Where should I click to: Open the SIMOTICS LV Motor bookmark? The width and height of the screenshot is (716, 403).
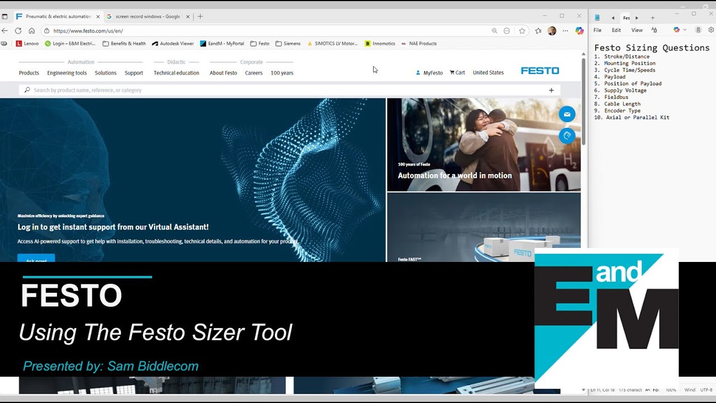coord(332,44)
